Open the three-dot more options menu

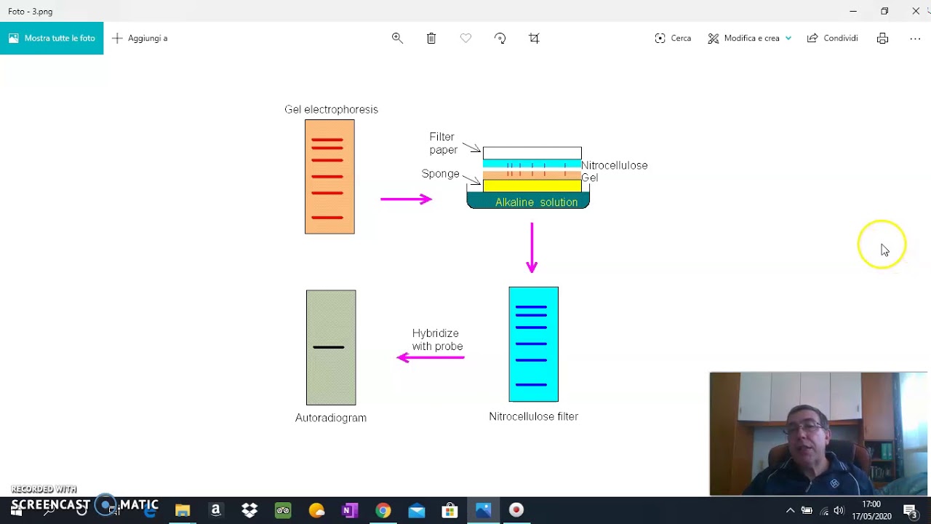click(x=915, y=38)
